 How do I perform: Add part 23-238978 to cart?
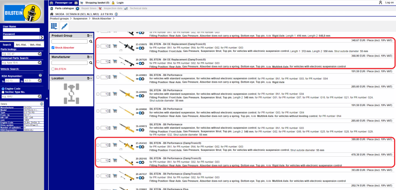click(x=115, y=46)
